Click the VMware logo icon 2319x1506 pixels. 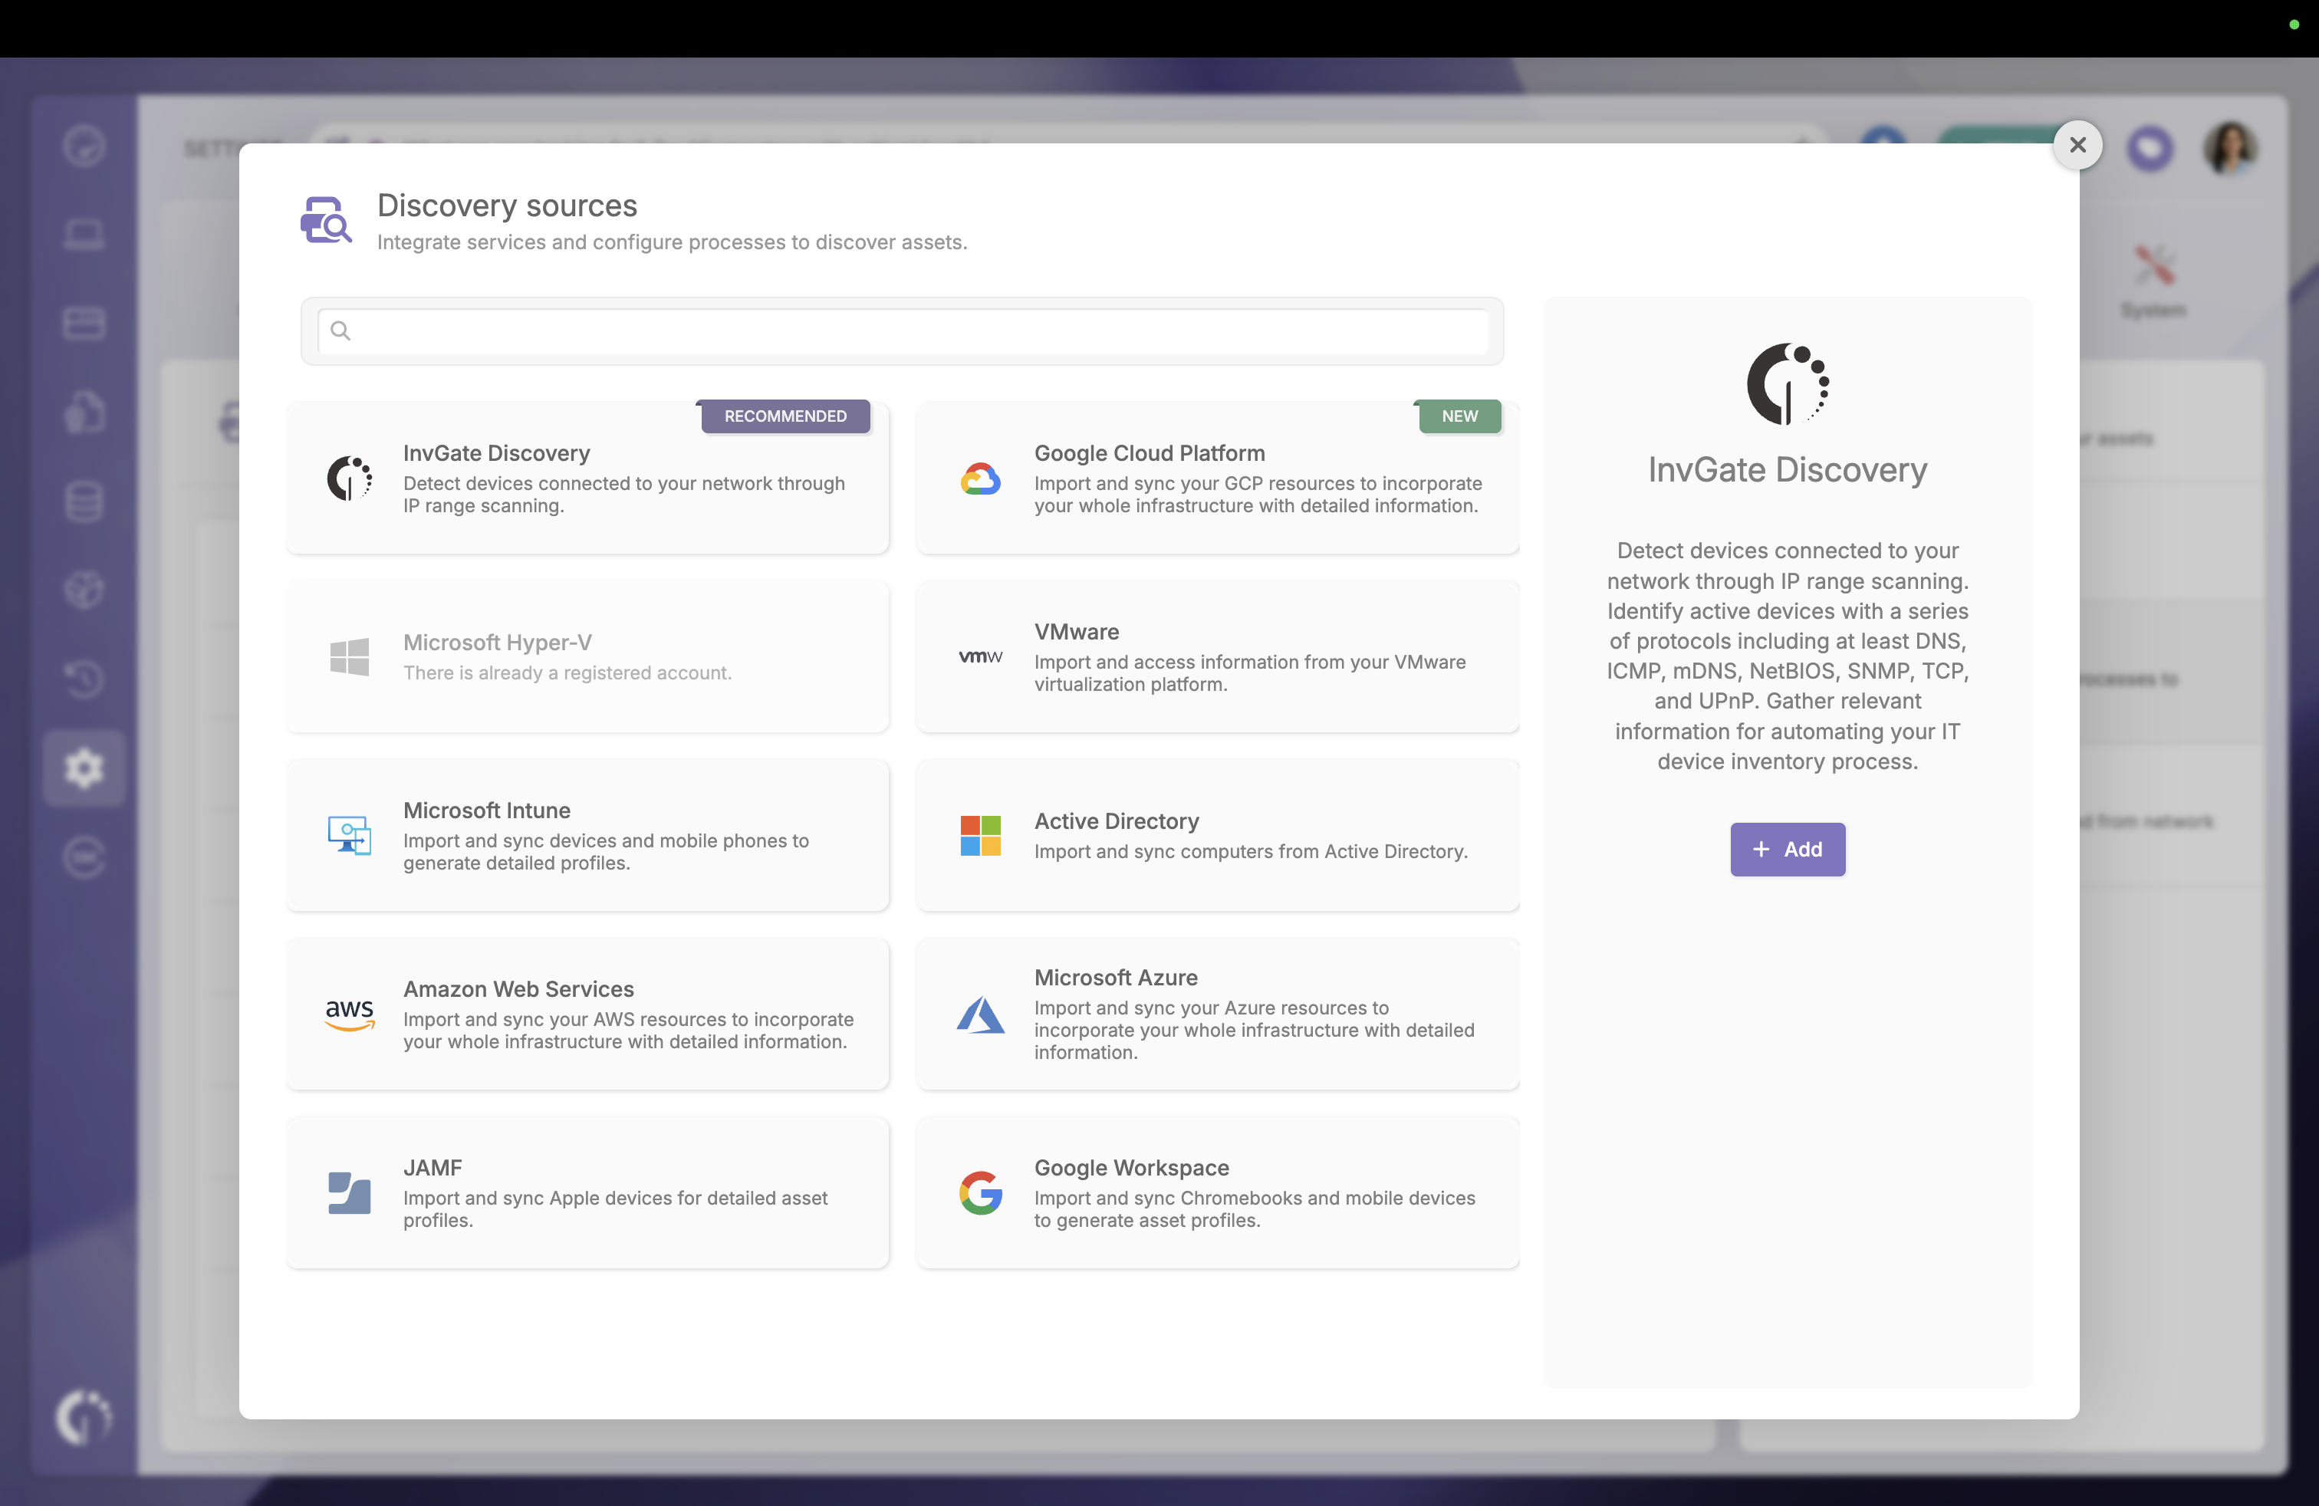pos(980,656)
